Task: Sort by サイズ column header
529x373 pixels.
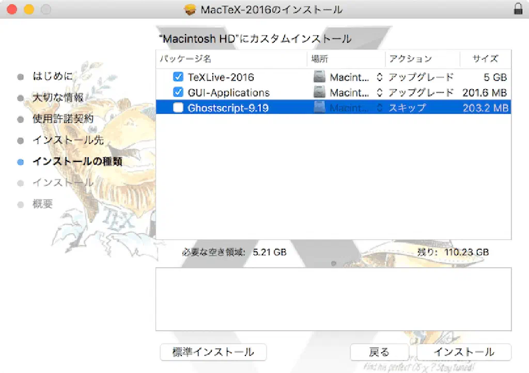Action: tap(485, 59)
